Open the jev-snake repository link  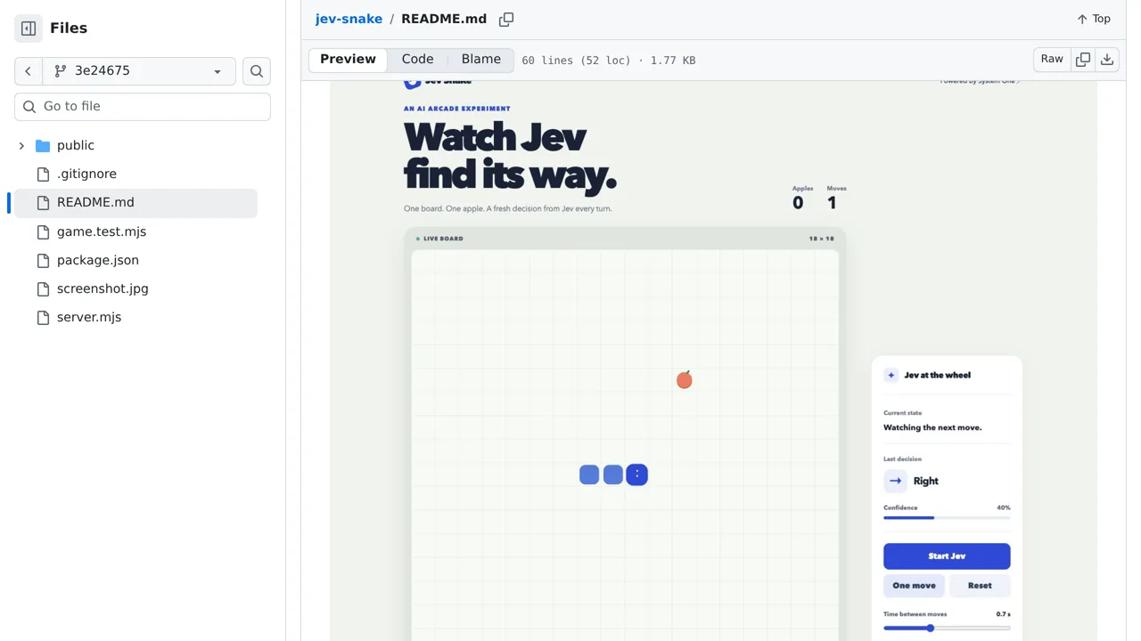click(x=349, y=19)
